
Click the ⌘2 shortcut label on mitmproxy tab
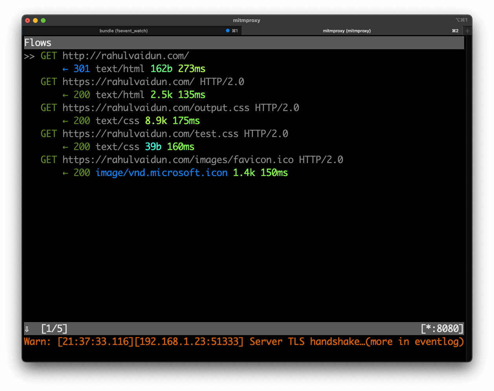click(455, 31)
